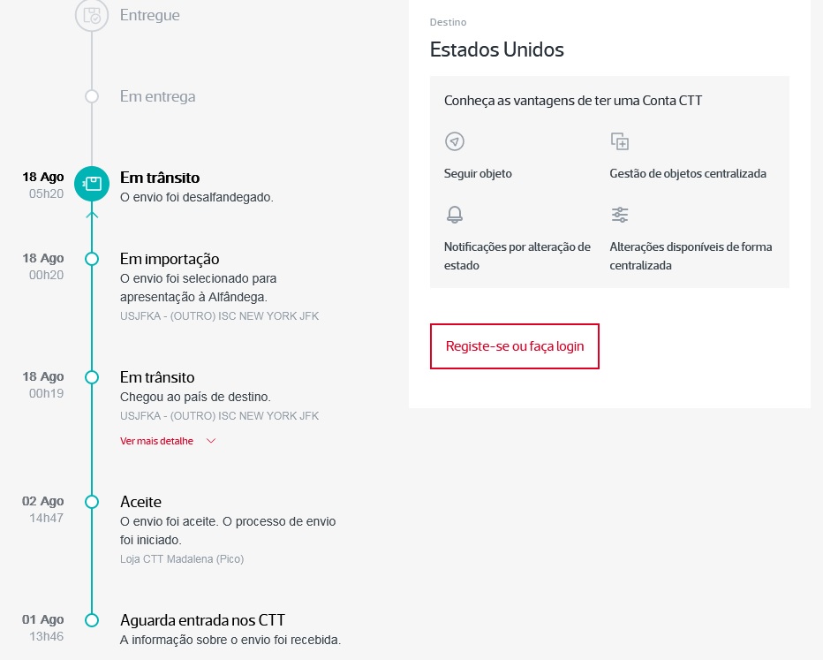This screenshot has height=660, width=823.
Task: Click the Aguarda entrada nos CTT marker
Action: [x=92, y=620]
